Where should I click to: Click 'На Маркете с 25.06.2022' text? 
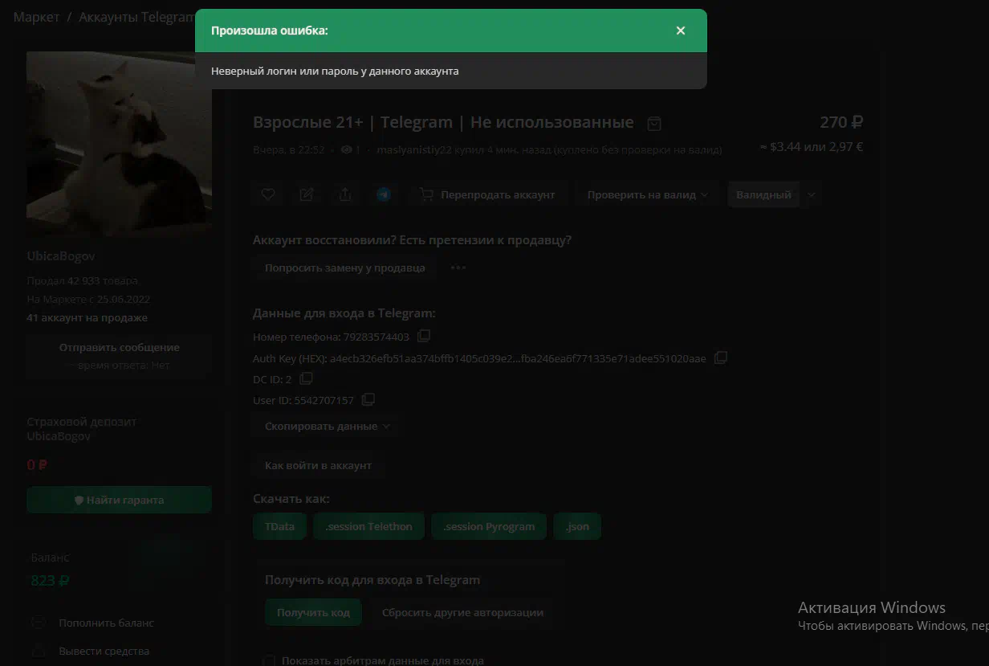pos(88,299)
